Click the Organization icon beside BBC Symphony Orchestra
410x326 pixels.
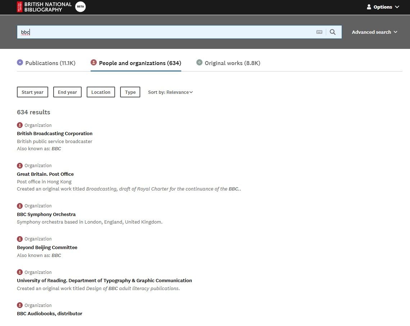point(20,206)
